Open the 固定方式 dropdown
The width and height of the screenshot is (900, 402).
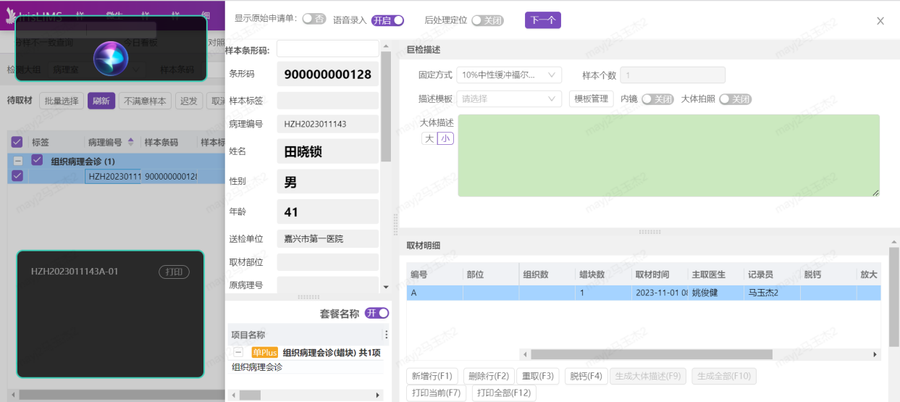pos(508,75)
